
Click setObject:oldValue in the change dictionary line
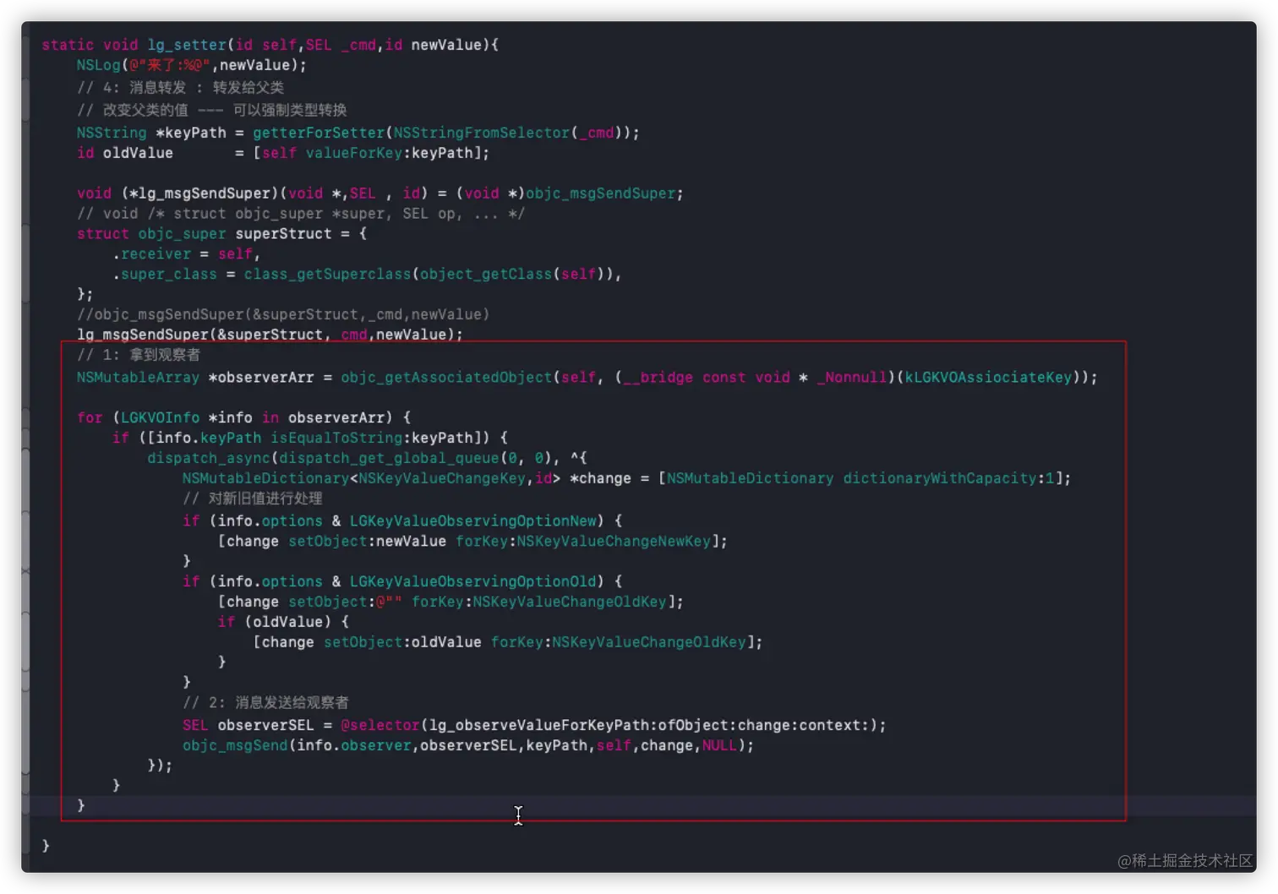click(x=402, y=642)
